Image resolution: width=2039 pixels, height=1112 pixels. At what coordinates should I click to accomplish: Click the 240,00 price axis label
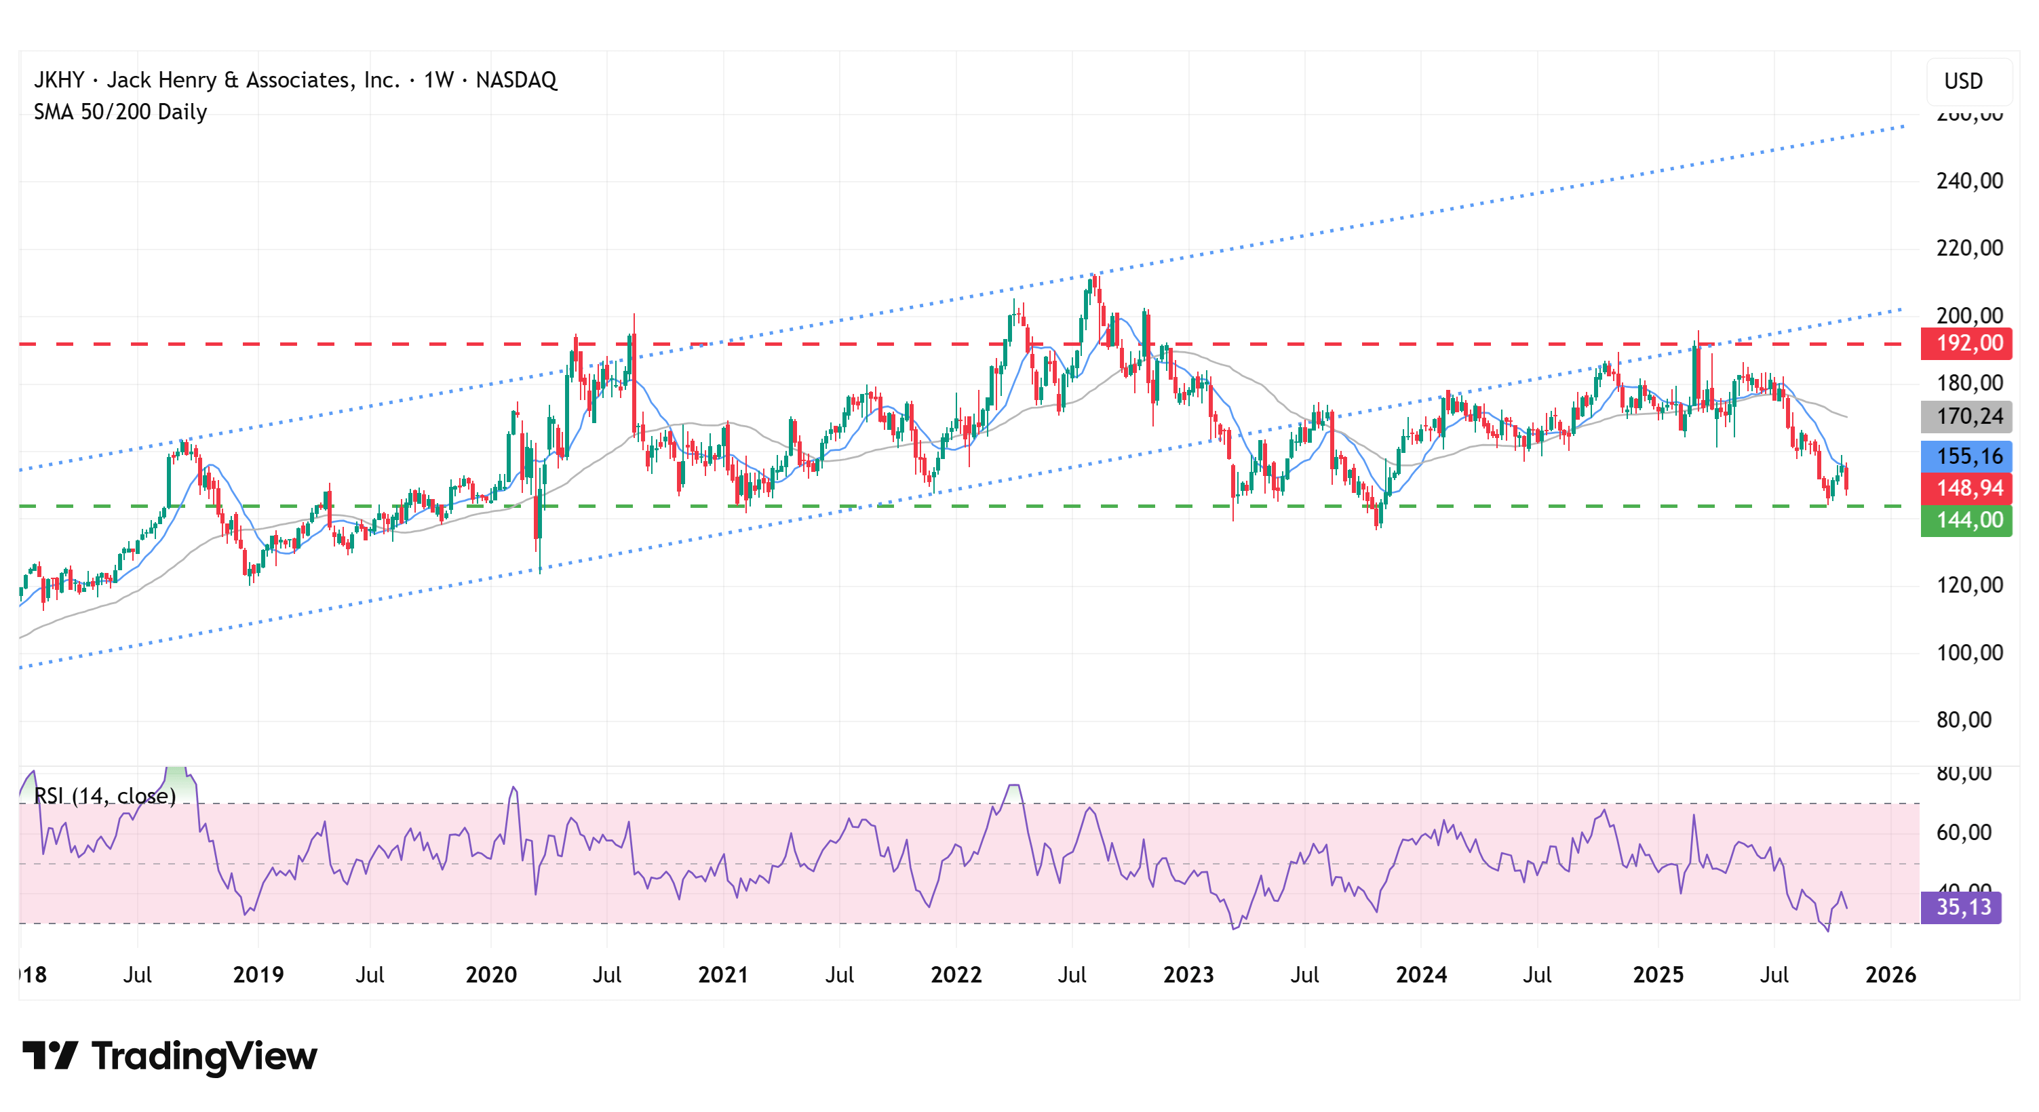click(x=1968, y=181)
